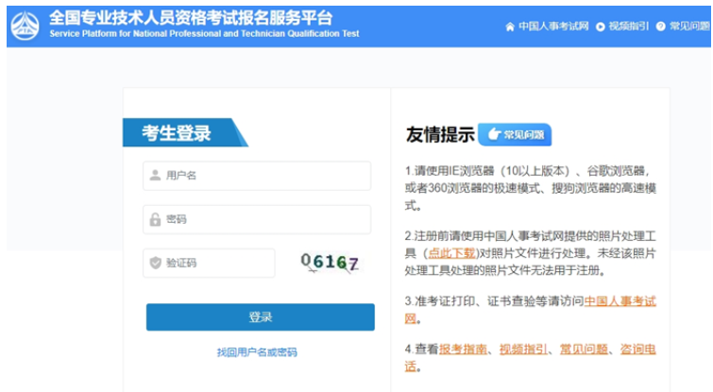
Task: Focus the 密码 password input box
Action: tap(264, 219)
